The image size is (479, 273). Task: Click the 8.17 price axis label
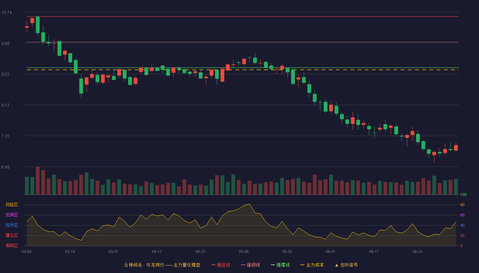(5, 105)
